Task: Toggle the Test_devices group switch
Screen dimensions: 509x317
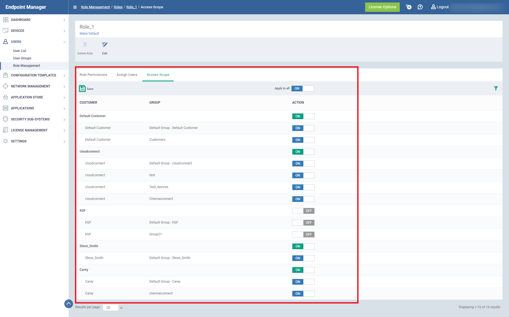Action: pyautogui.click(x=303, y=187)
